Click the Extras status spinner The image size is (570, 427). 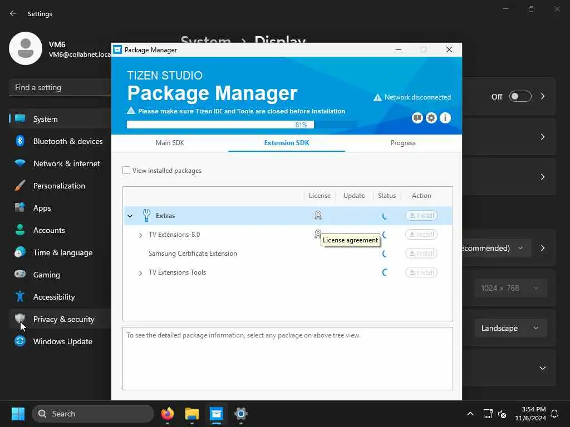click(x=385, y=216)
